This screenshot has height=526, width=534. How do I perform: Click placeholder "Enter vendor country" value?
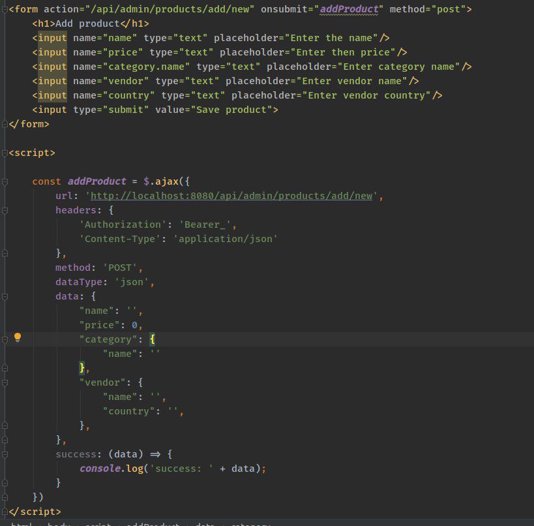click(x=366, y=95)
